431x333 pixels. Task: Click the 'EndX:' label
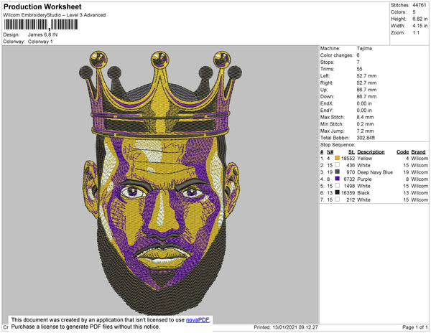(327, 103)
